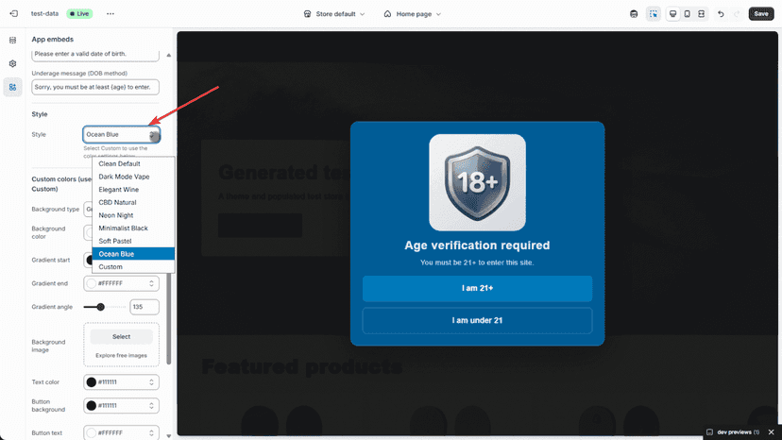Switch to mobile preview icon

coord(688,14)
